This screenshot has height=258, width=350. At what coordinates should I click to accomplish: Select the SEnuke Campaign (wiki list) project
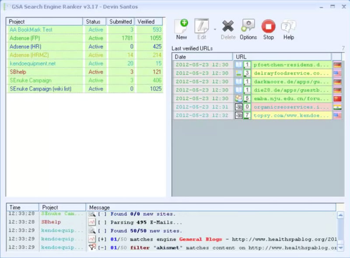tap(85, 89)
